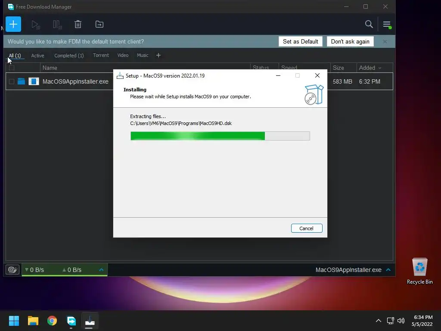The width and height of the screenshot is (441, 331).
Task: Move the download using the folder arrow icon
Action: point(99,25)
